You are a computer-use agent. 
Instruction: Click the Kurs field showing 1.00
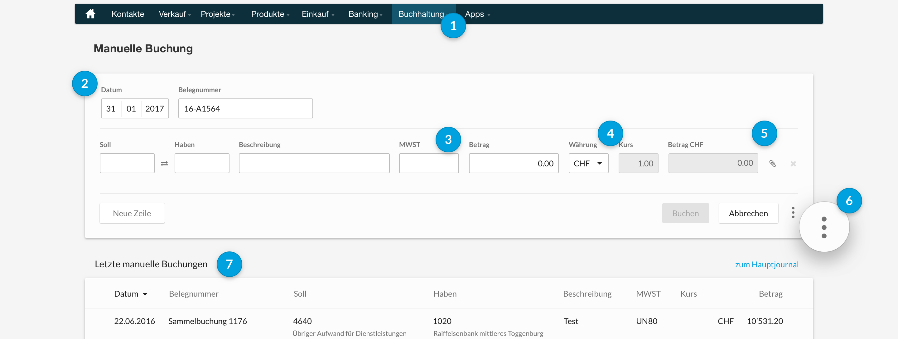pyautogui.click(x=638, y=163)
